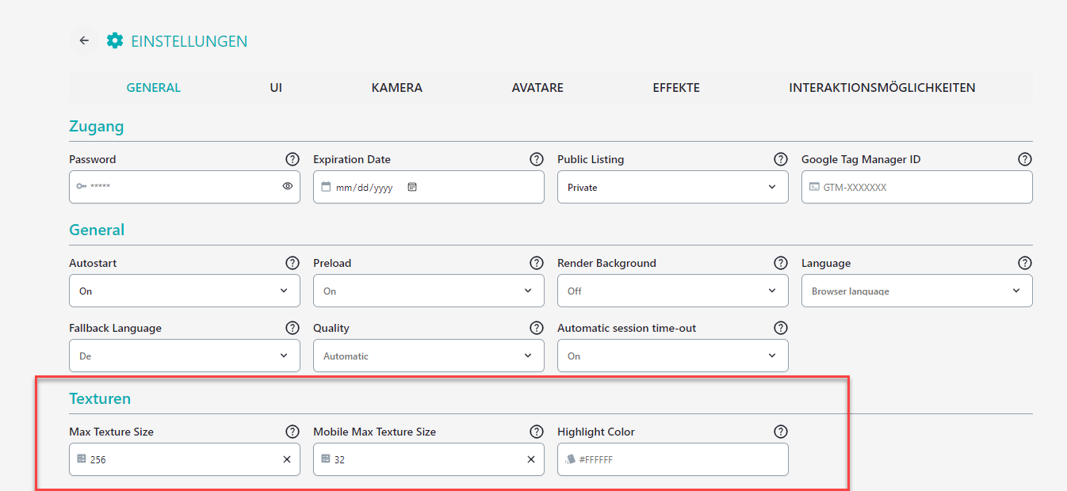Click the back arrow button

84,41
